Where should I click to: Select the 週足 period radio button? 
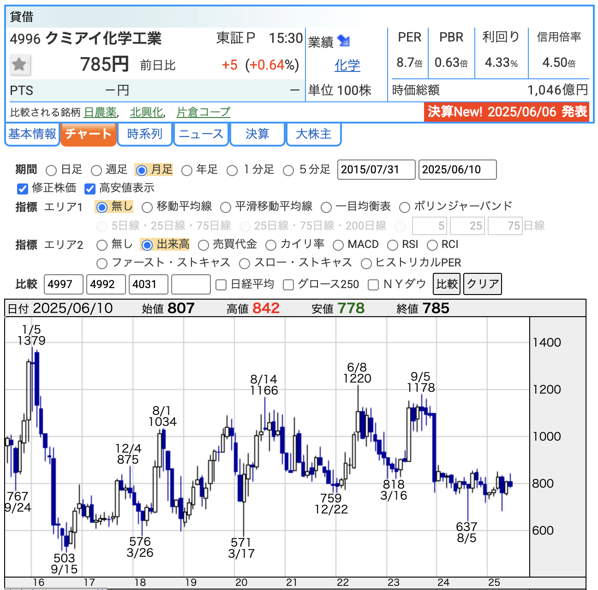(x=96, y=171)
